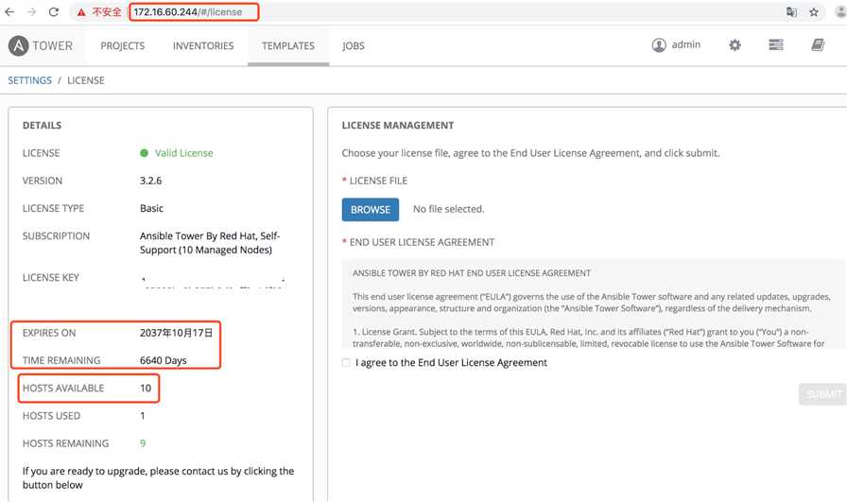Viewport: 847px width, 502px height.
Task: Click the Ansible Tower logo
Action: click(40, 46)
